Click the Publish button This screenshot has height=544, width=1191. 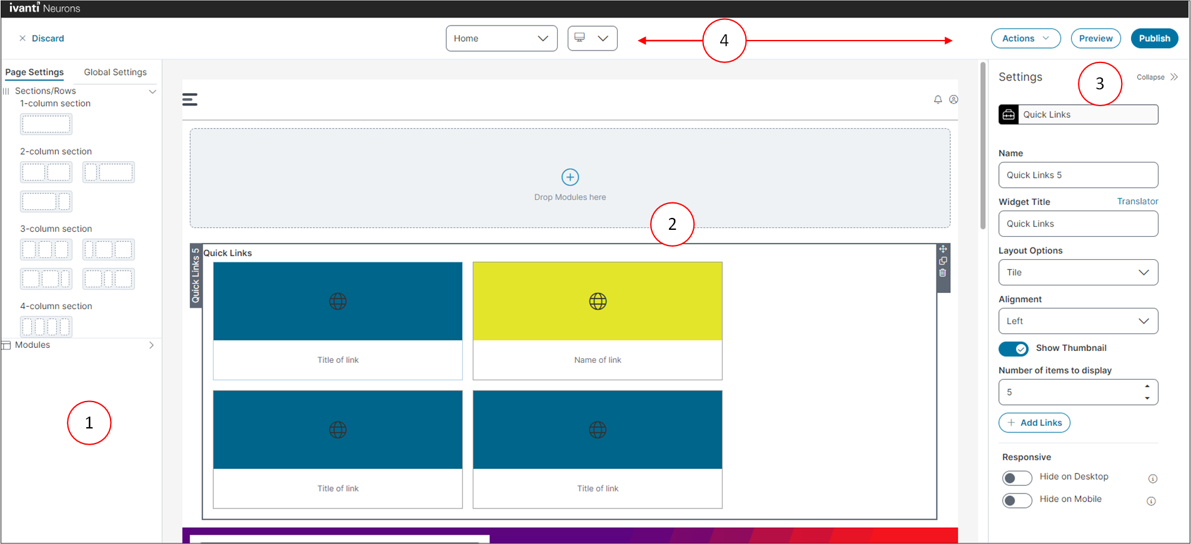click(x=1154, y=39)
